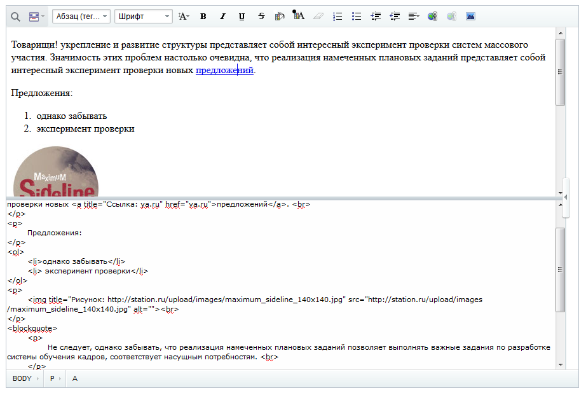This screenshot has height=393, width=586.
Task: Insert a bulleted list
Action: coord(357,16)
